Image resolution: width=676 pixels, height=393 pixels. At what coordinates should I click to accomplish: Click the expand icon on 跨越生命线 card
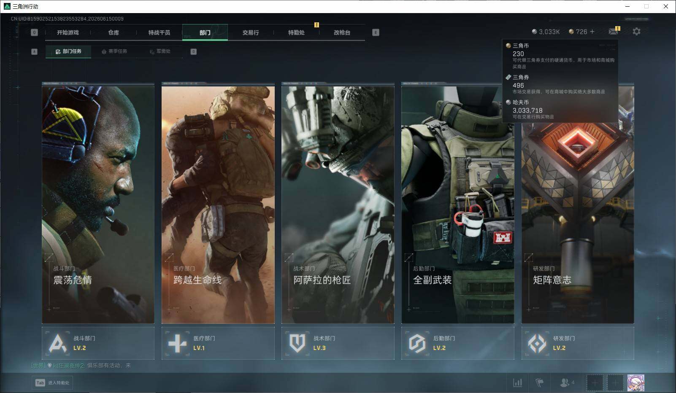169,257
